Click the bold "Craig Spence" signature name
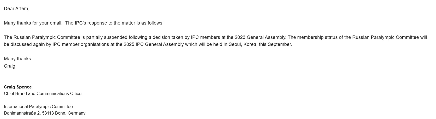The width and height of the screenshot is (436, 119). (x=18, y=87)
